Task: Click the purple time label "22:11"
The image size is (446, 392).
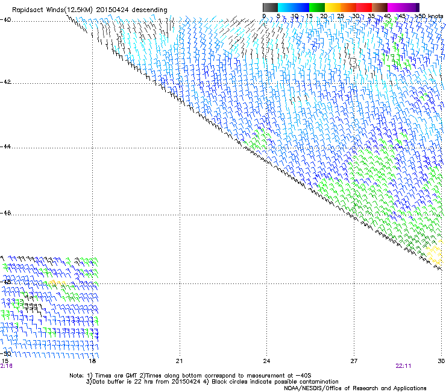Action: pos(403,366)
